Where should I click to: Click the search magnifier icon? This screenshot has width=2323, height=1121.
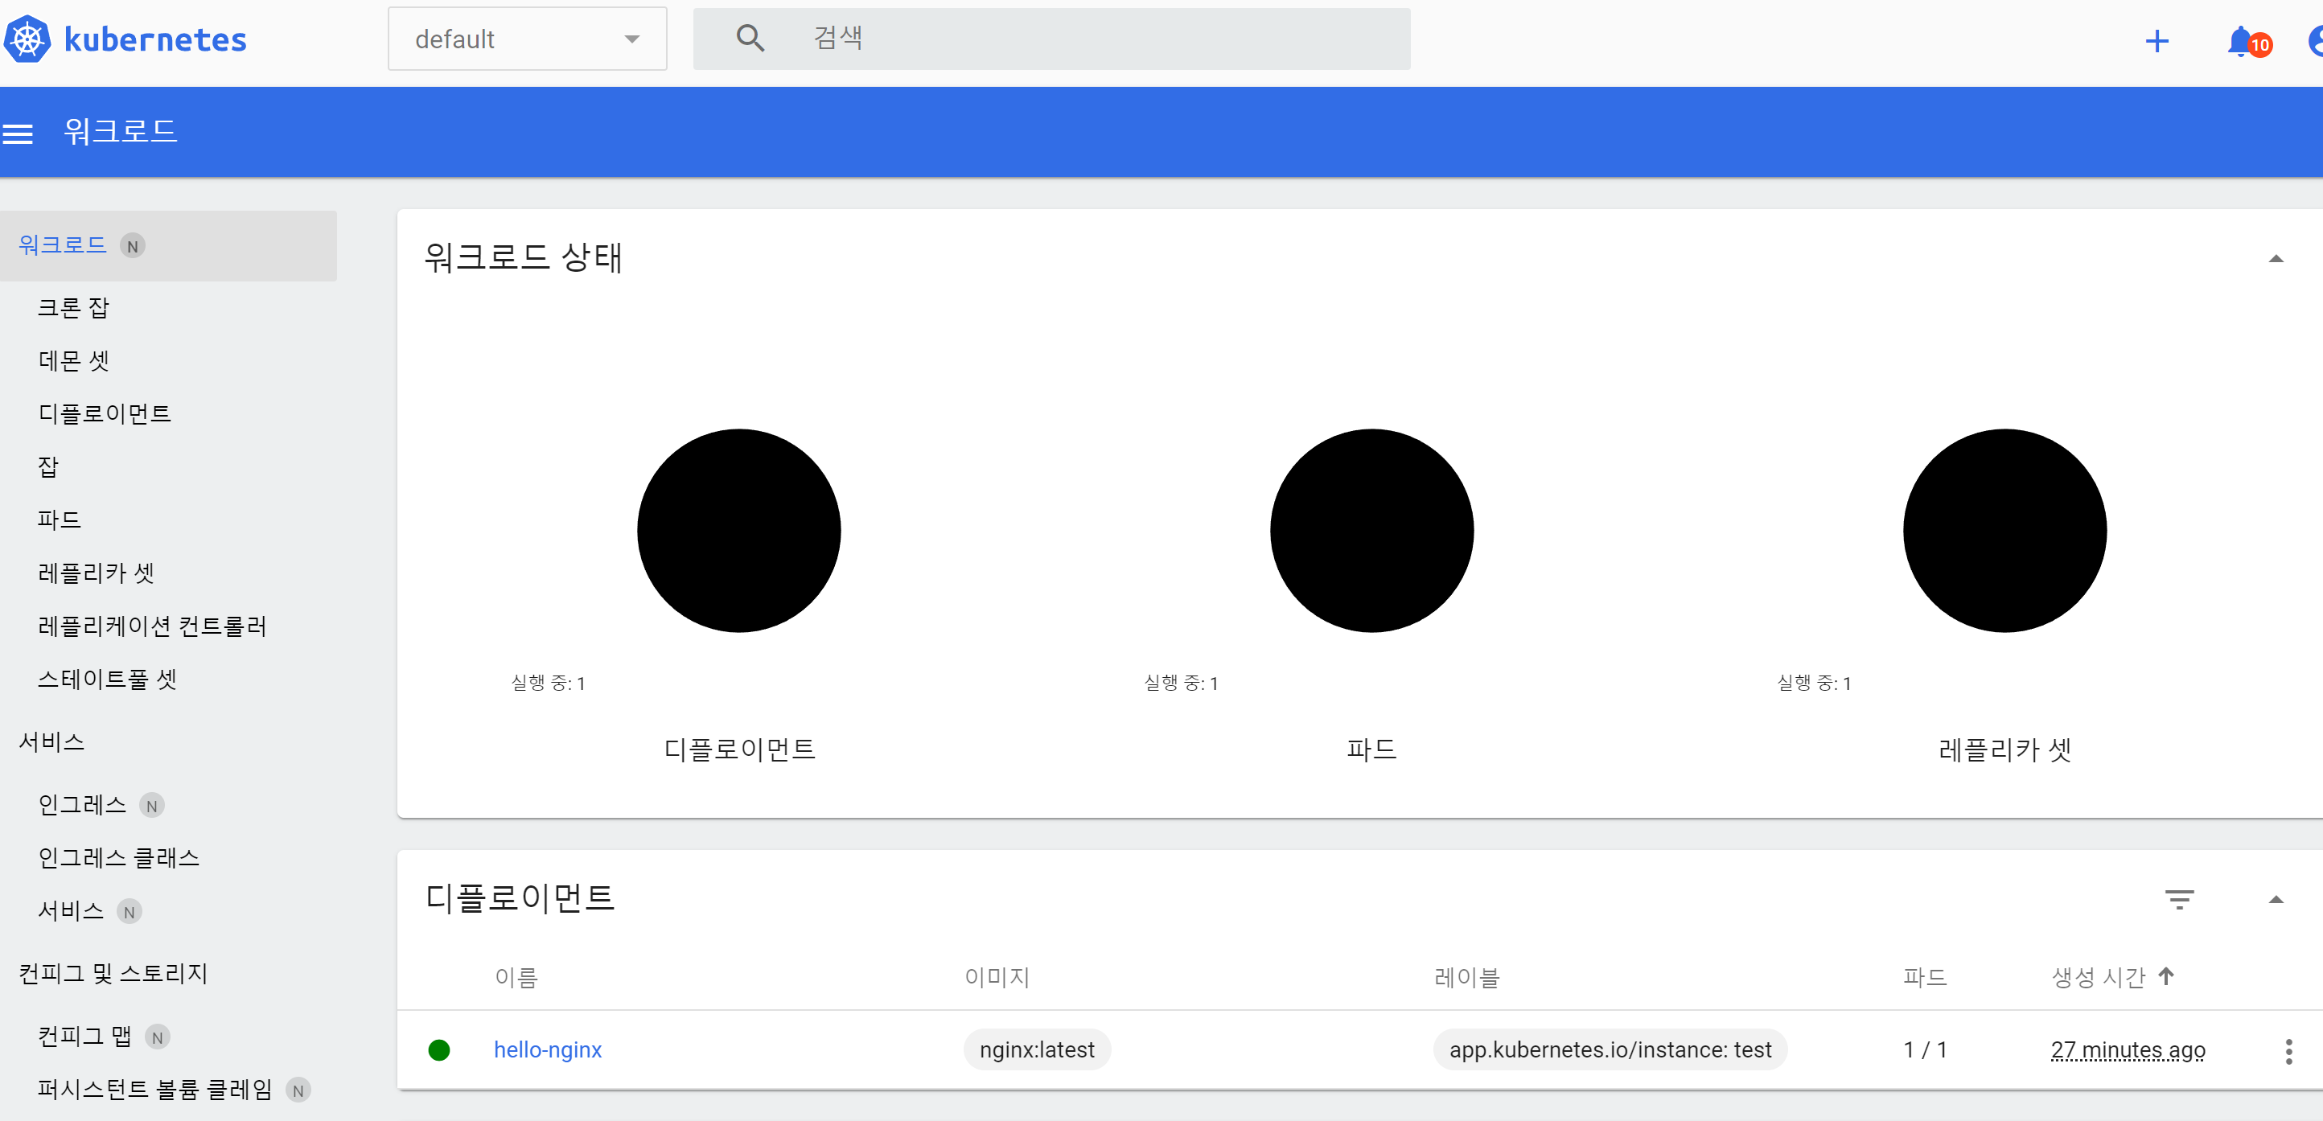[x=750, y=38]
